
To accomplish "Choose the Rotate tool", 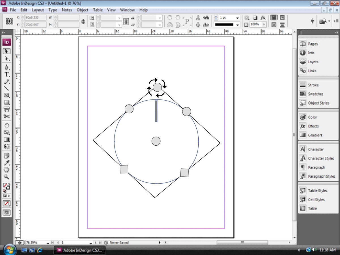I will tap(7, 126).
